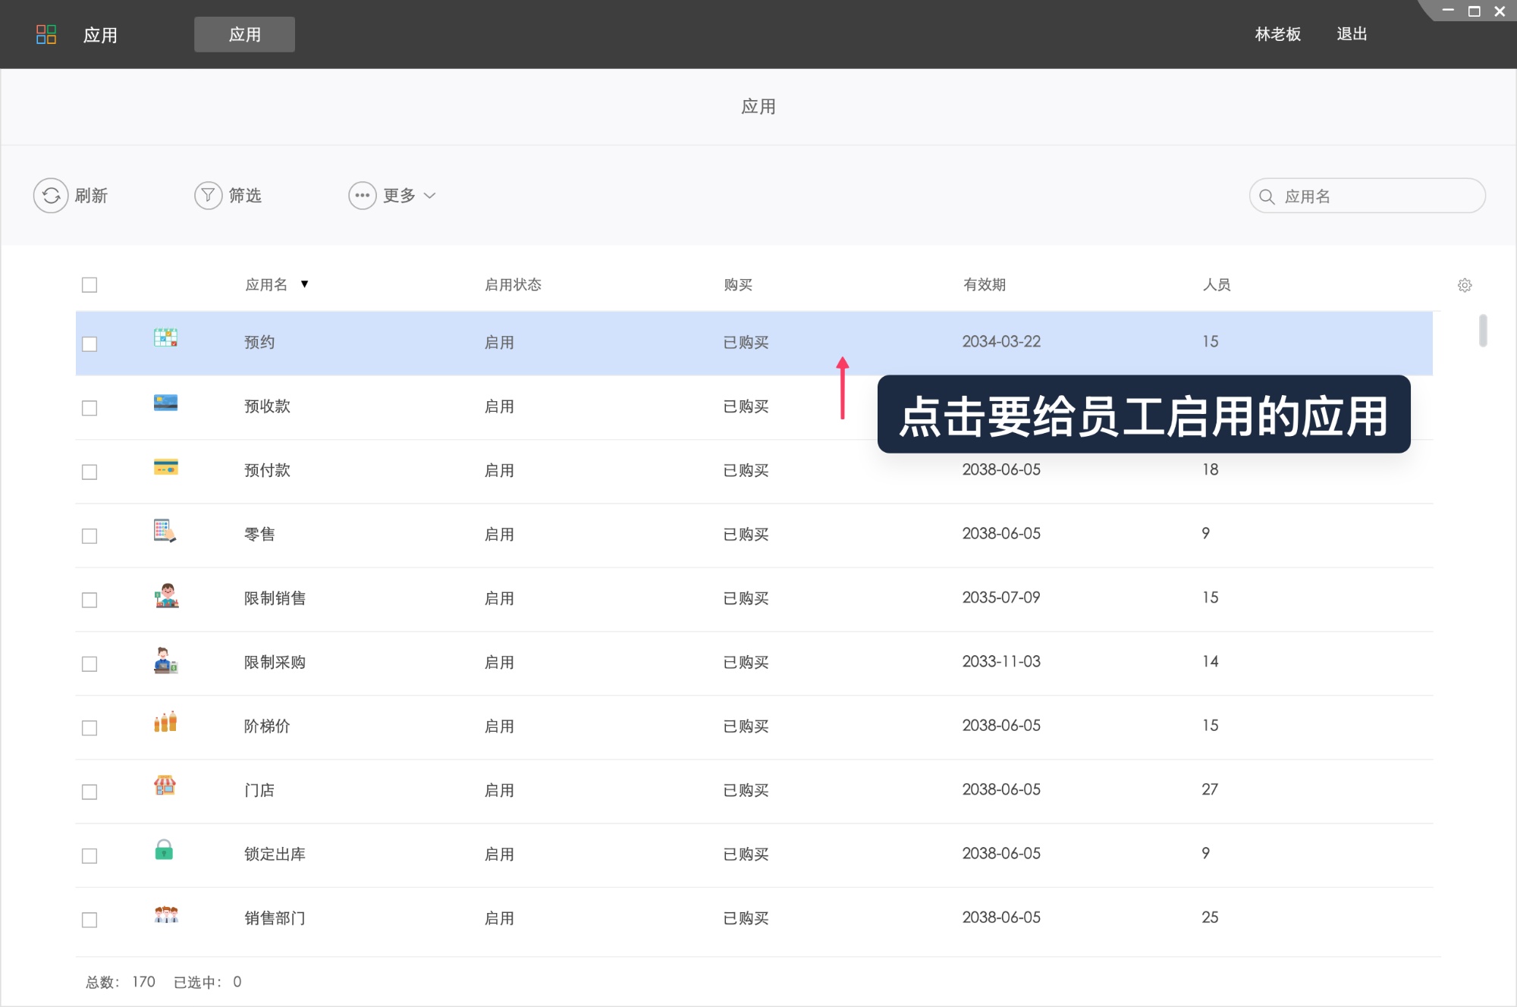Select all rows with the header checkbox

[90, 284]
